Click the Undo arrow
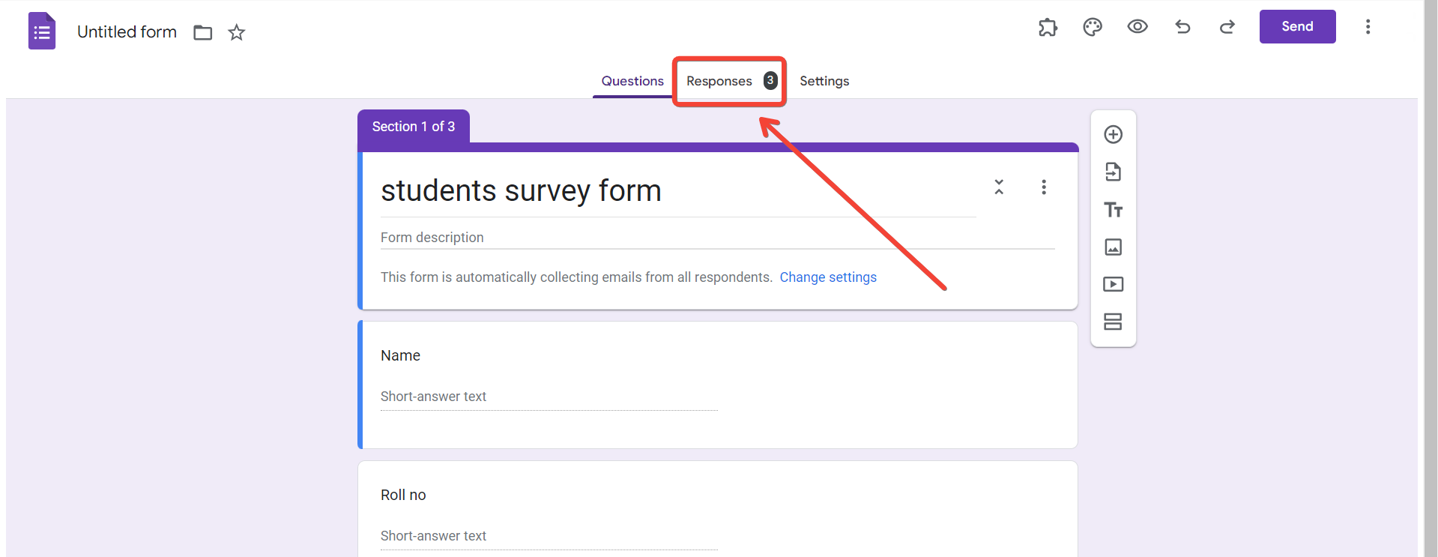This screenshot has height=557, width=1438. (x=1182, y=27)
